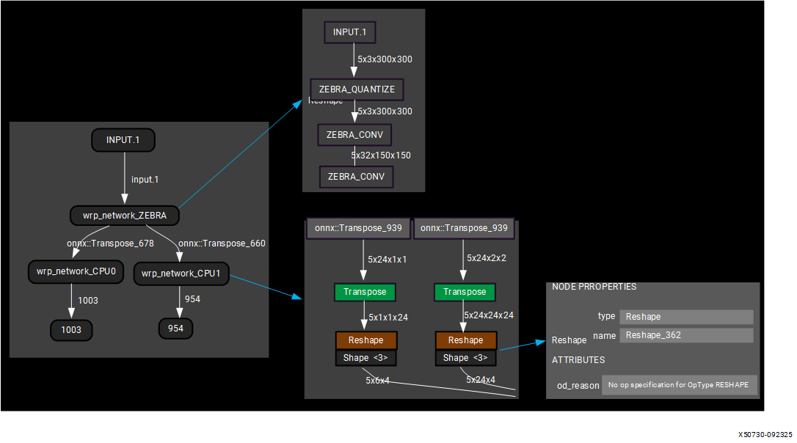Select the wrp_network_ZEBRA node
Viewport: 797px width, 443px height.
click(125, 216)
